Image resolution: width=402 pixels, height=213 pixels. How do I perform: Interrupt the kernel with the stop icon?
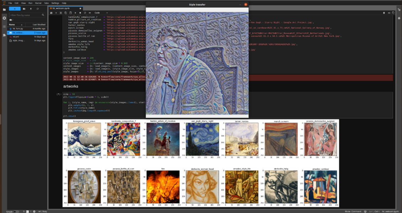80,13
